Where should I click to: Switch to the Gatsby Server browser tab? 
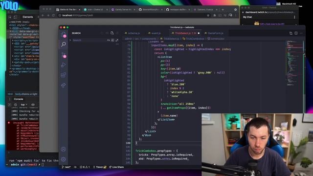click(x=123, y=10)
